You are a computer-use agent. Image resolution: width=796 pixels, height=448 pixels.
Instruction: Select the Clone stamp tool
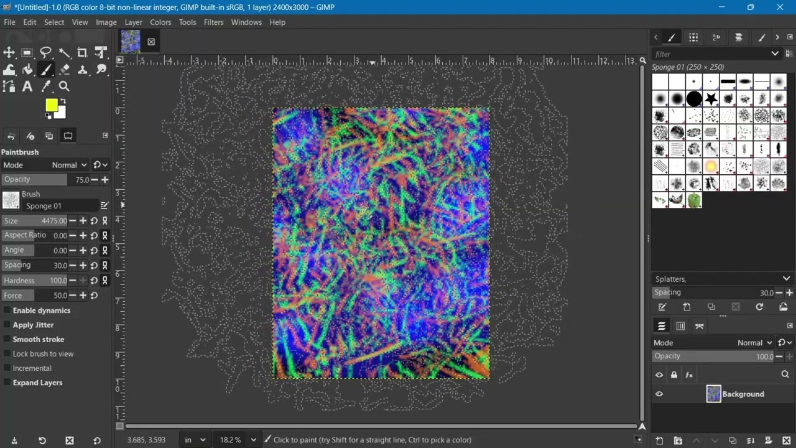(x=82, y=70)
